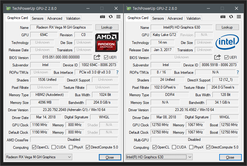
Task: Click Radeon Bus Width '1024 Bit' value
Action: (x=105, y=95)
